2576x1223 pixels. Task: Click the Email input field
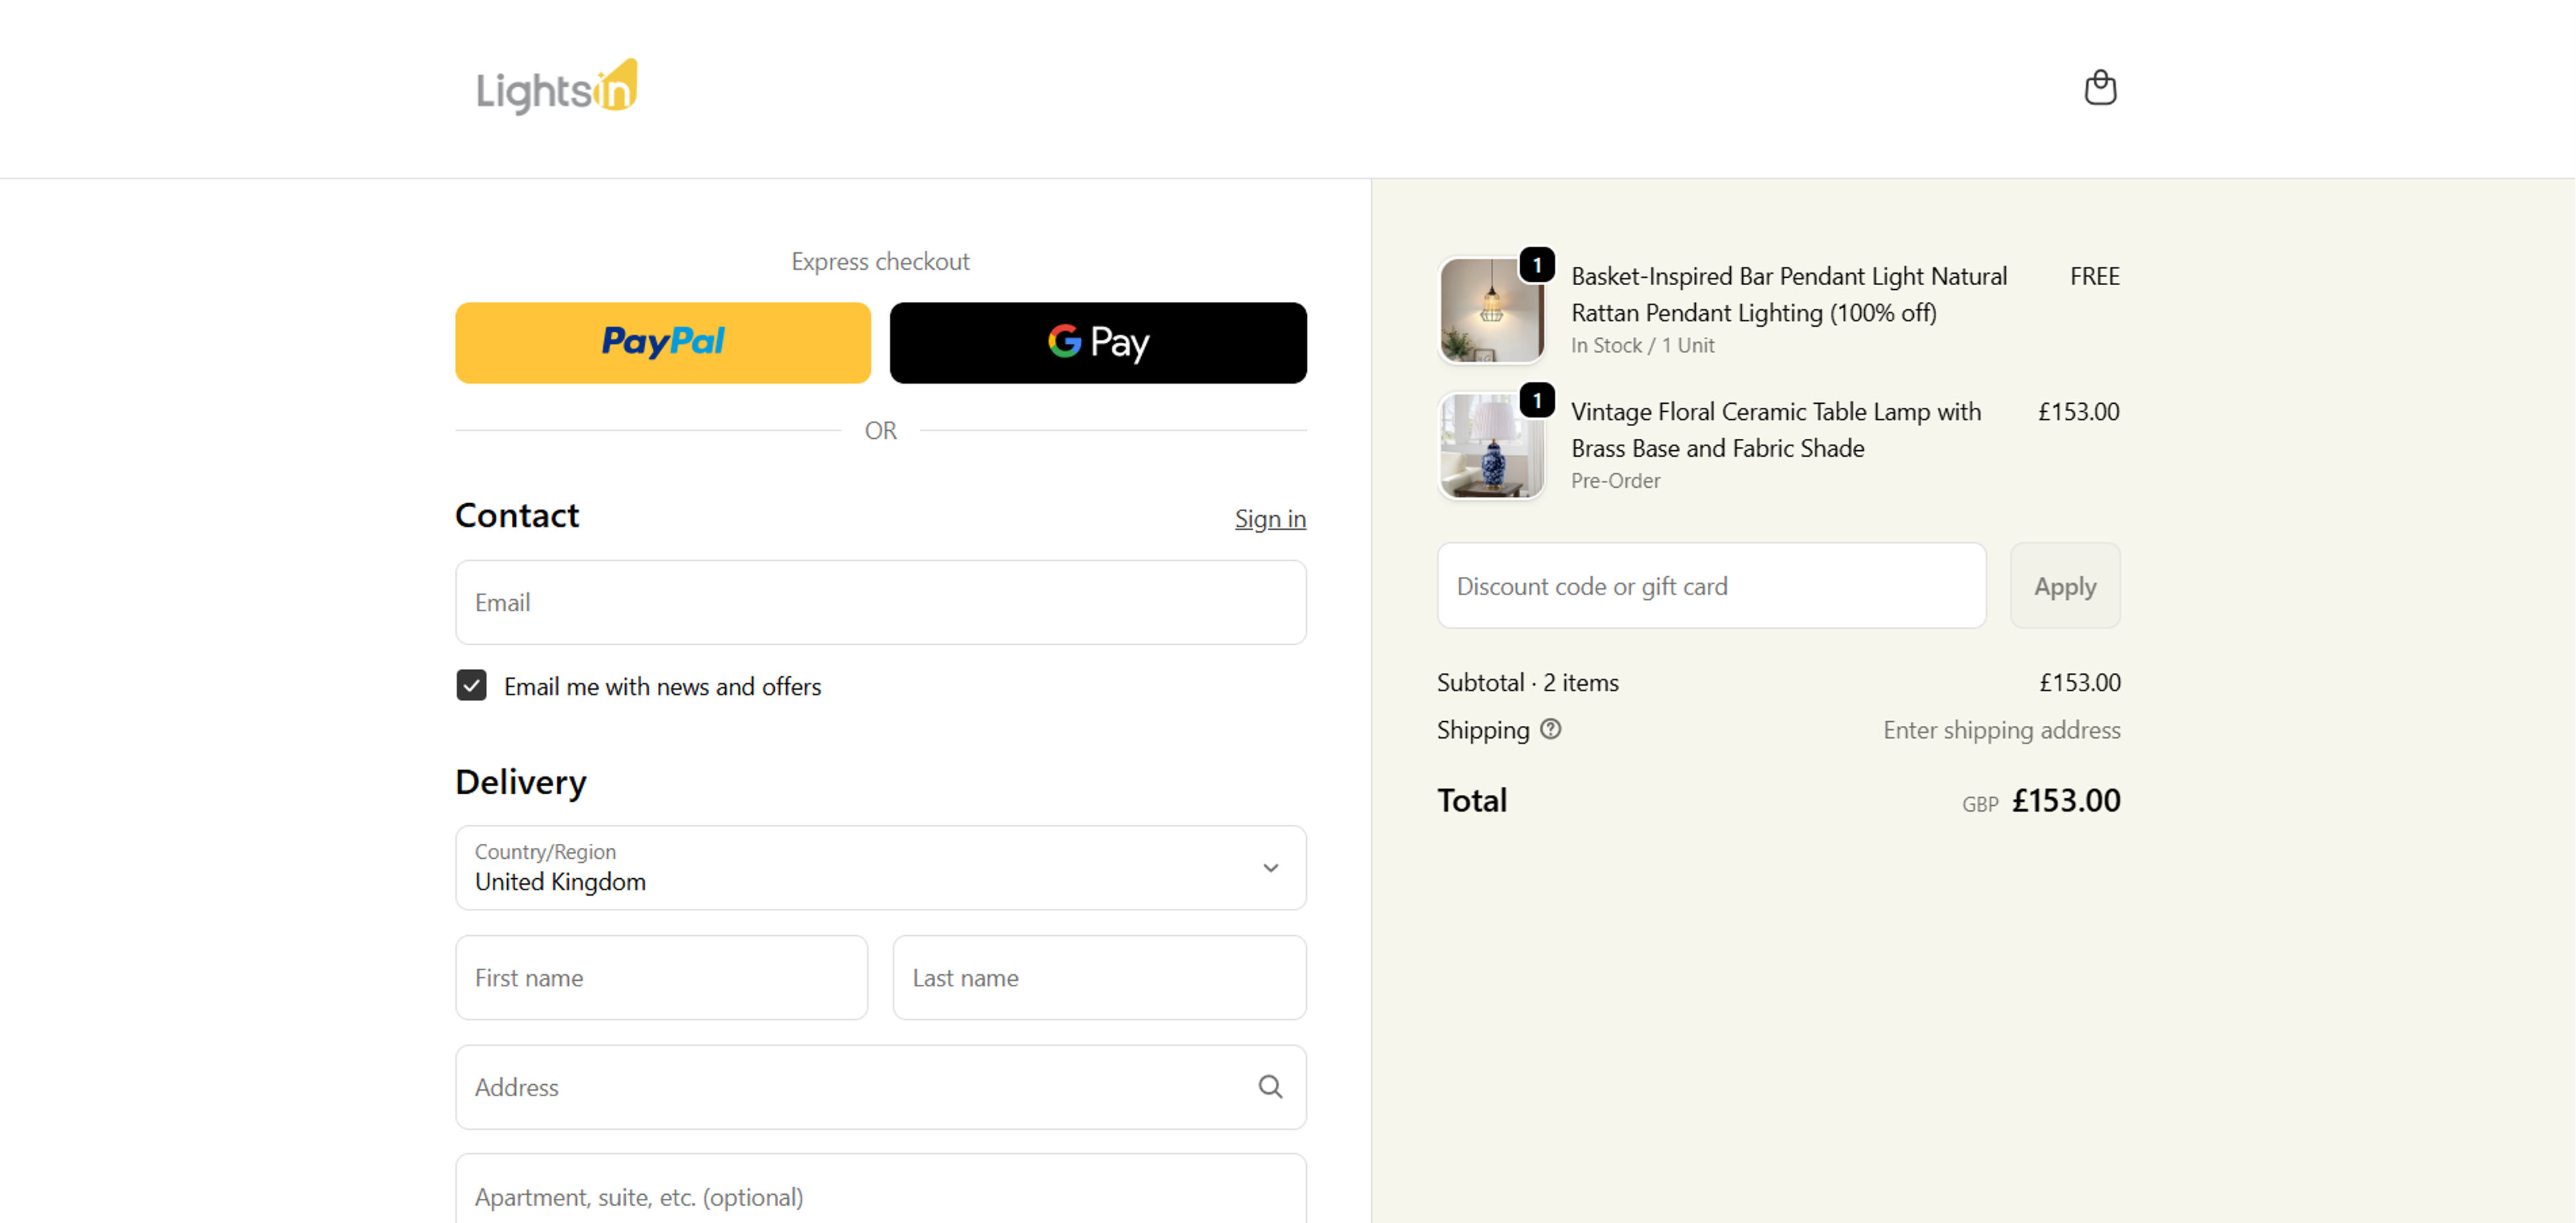coord(880,602)
